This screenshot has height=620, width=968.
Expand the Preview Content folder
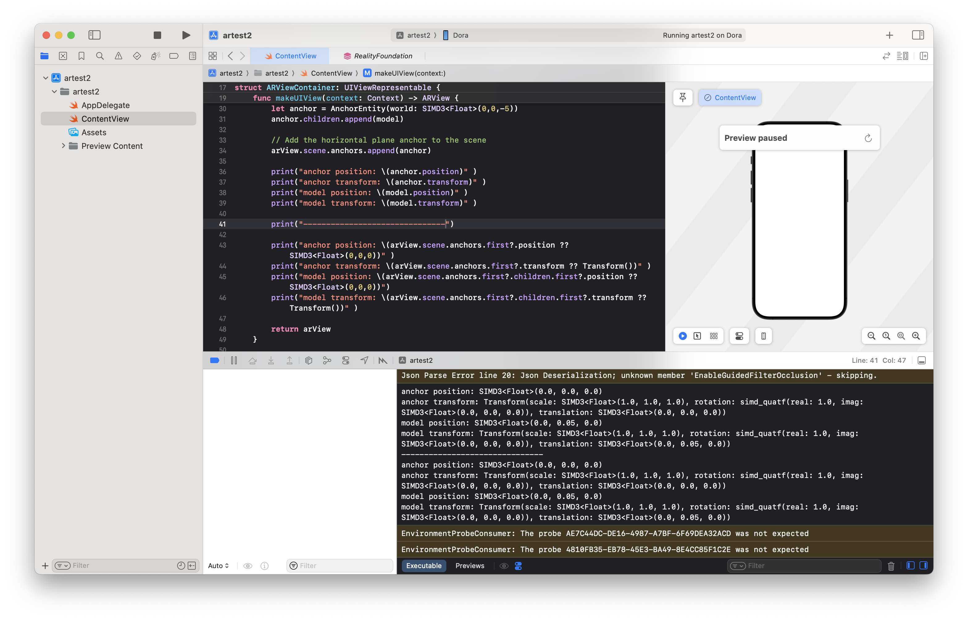tap(63, 146)
